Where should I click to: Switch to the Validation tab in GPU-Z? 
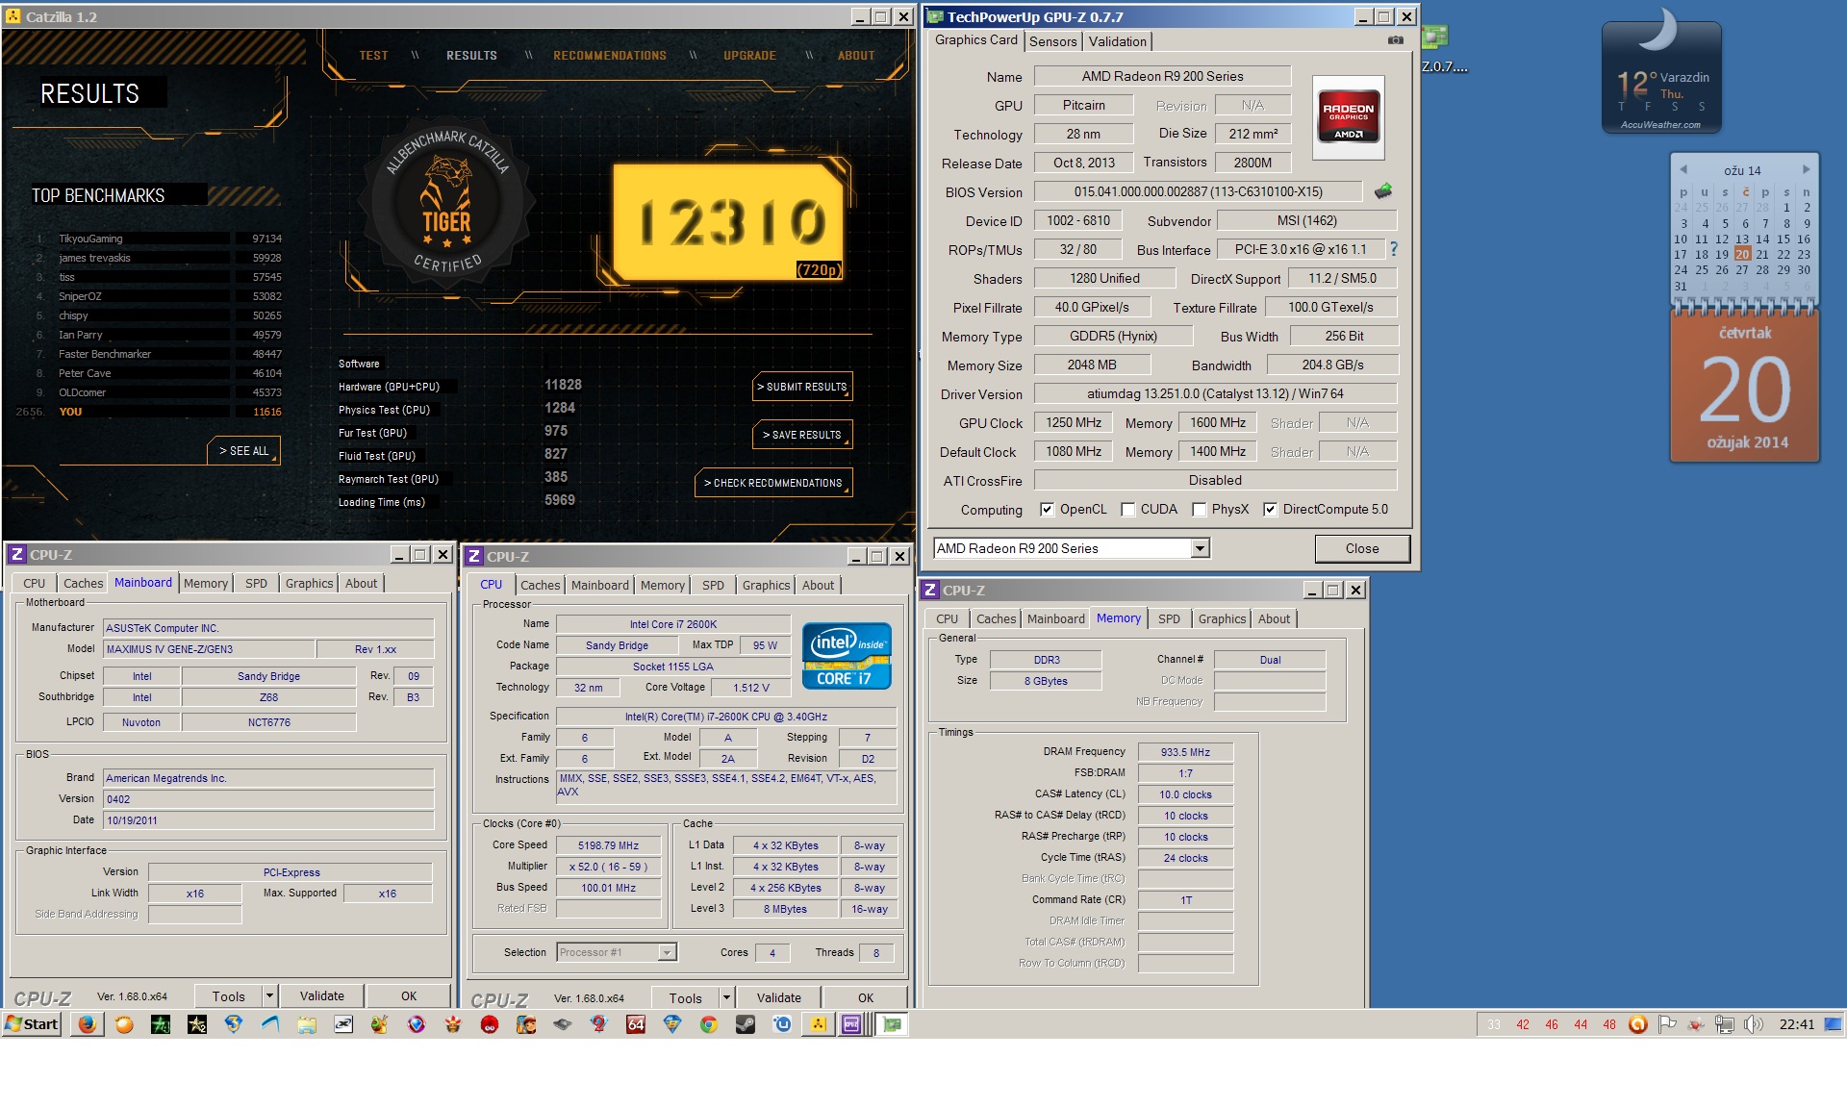pos(1117,41)
